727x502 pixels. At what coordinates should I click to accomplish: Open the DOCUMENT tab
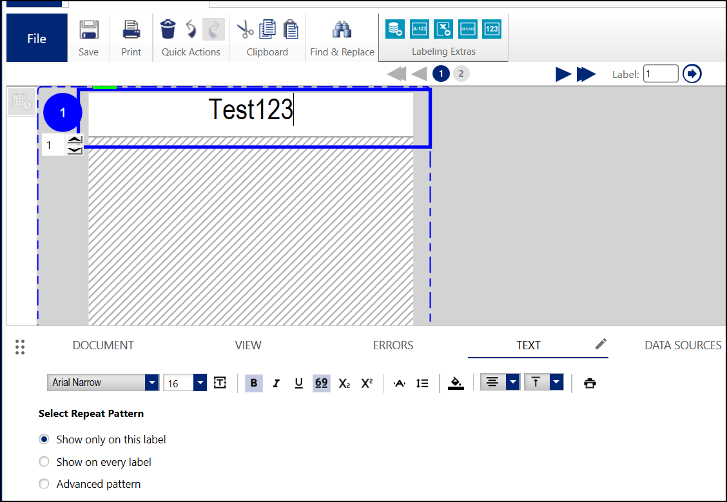click(103, 345)
